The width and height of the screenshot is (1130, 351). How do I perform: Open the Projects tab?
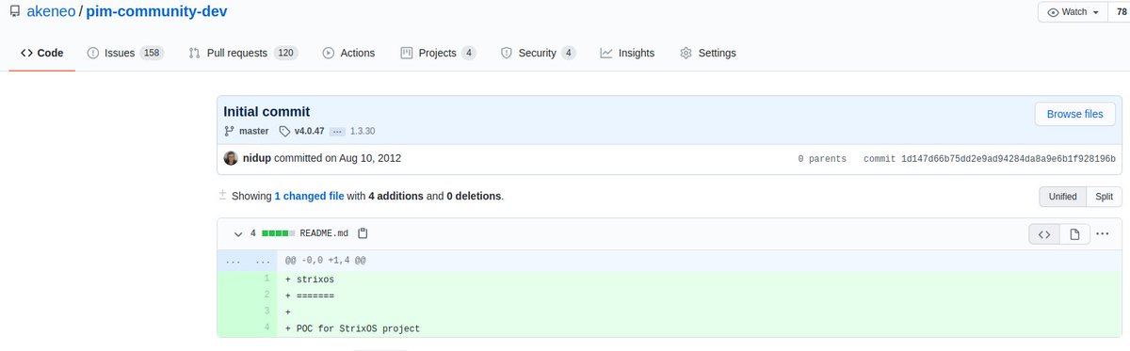click(438, 53)
